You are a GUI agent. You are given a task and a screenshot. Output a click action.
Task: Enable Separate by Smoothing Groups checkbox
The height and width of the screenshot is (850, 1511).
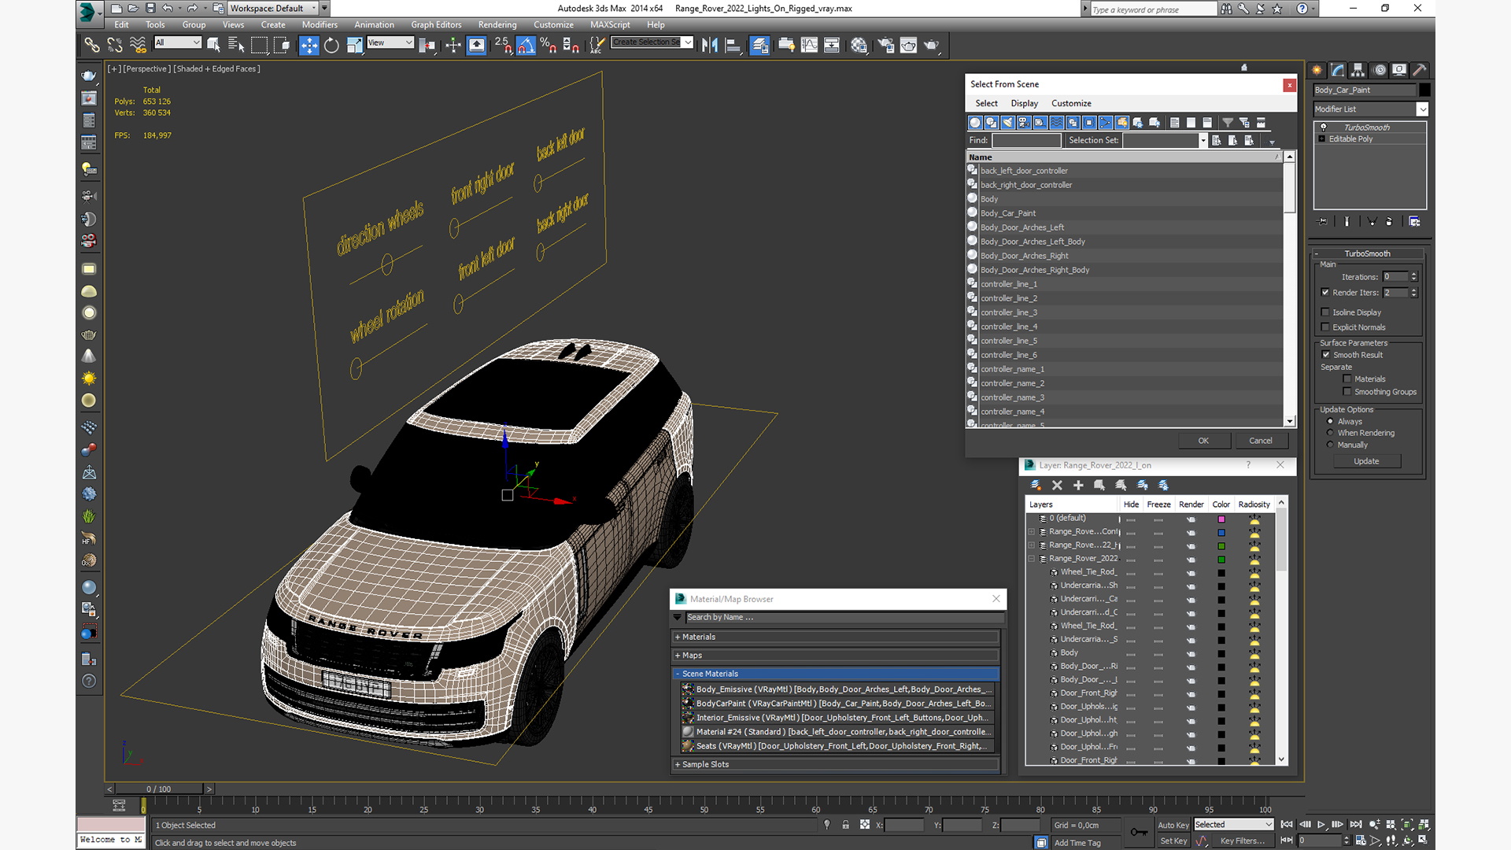1347,392
